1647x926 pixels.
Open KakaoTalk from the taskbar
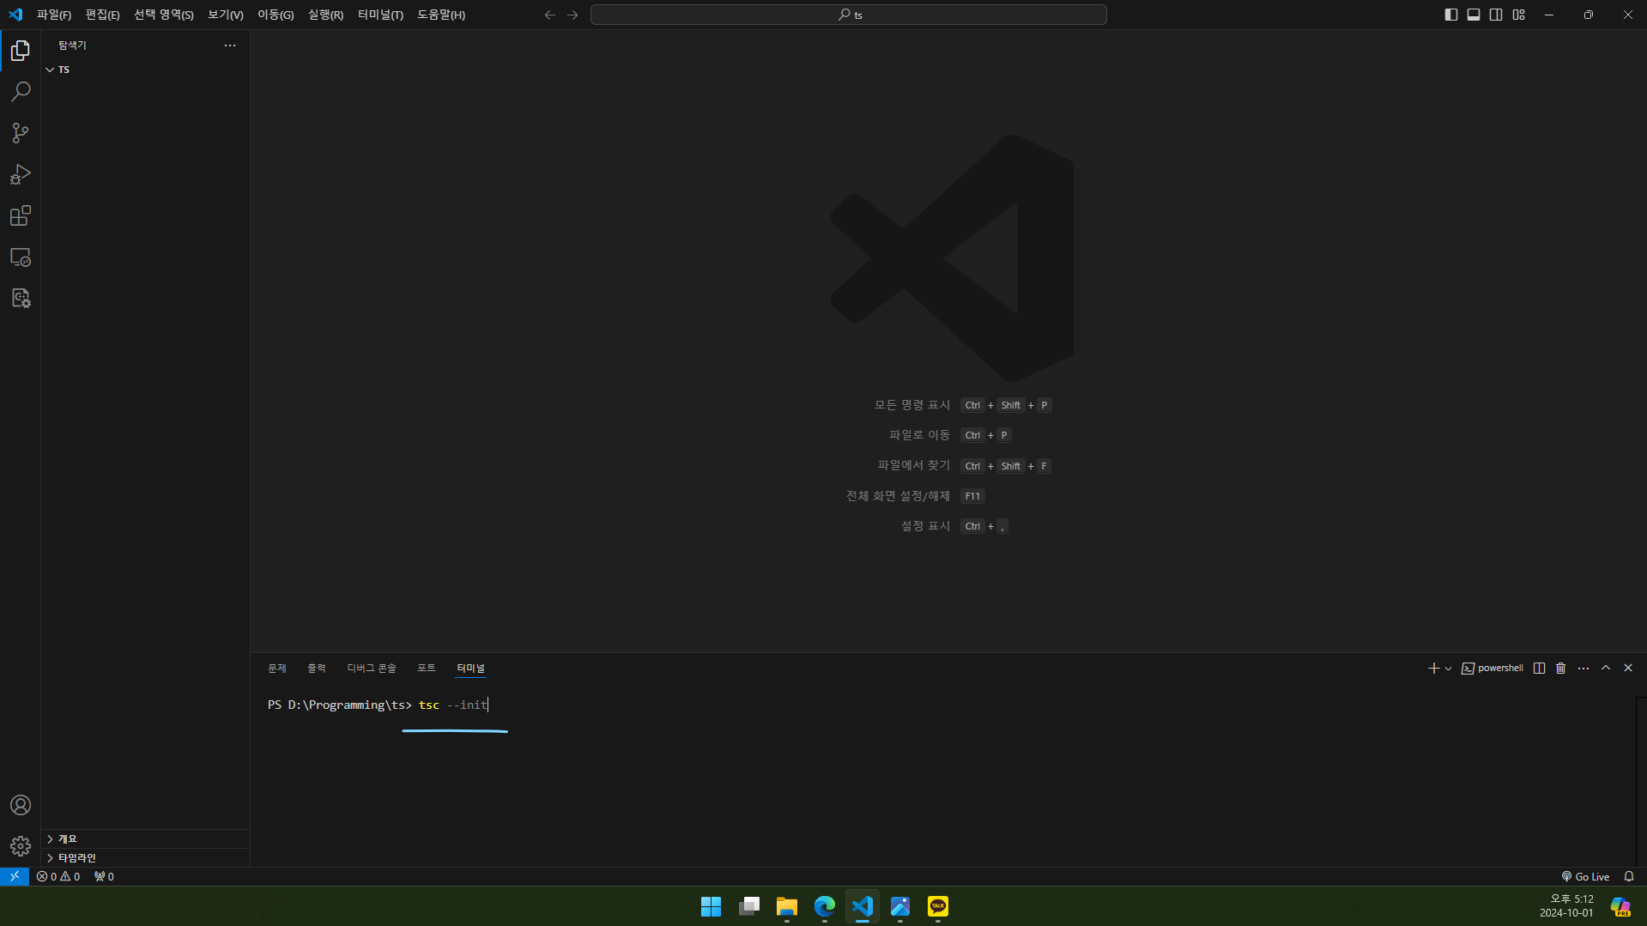pos(938,906)
